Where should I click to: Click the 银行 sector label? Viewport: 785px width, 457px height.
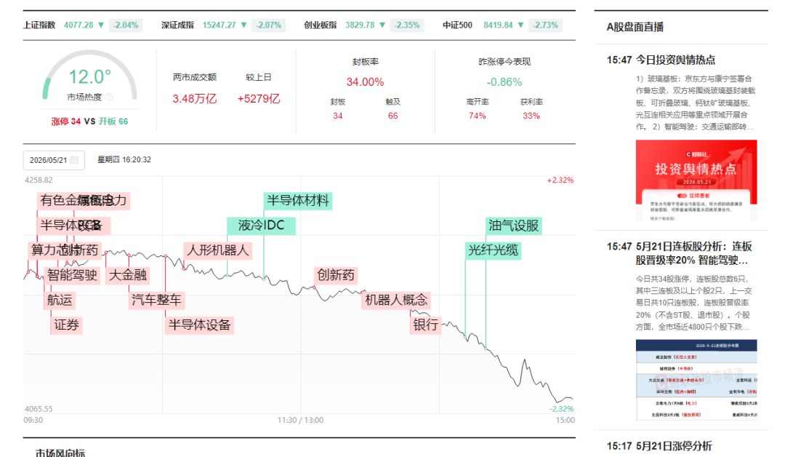click(x=425, y=325)
